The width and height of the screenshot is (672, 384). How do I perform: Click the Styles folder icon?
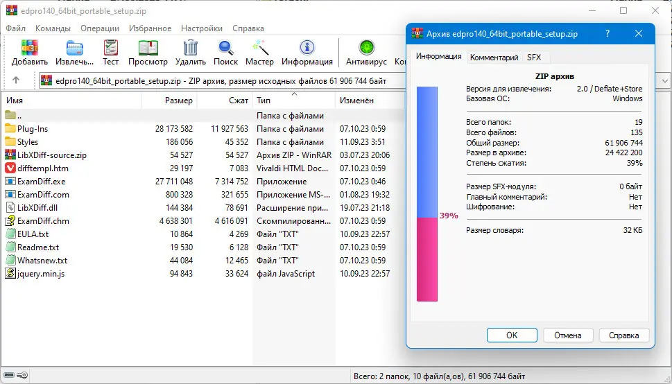pyautogui.click(x=10, y=142)
